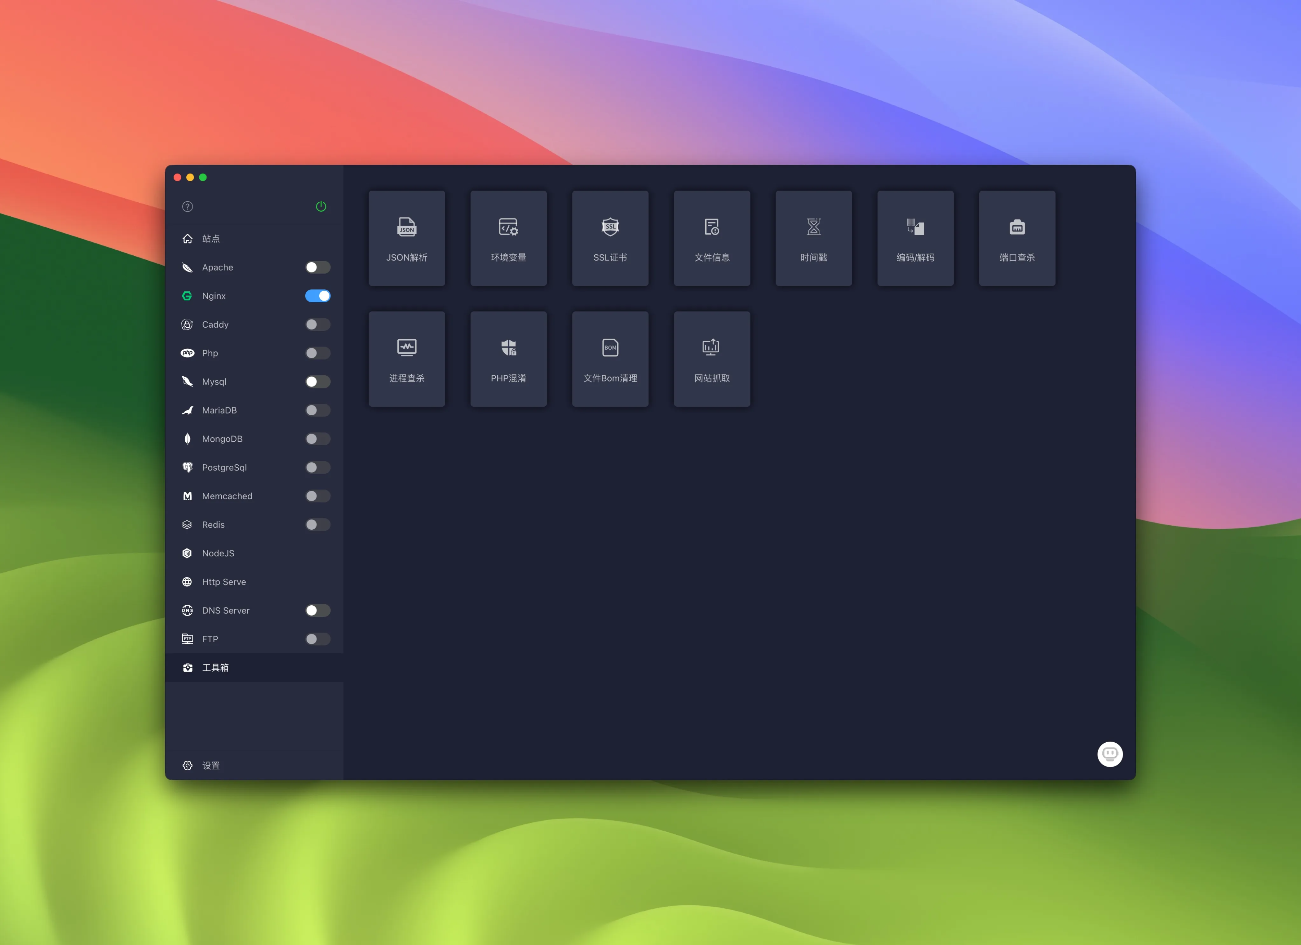Select NodeJS in the sidebar
The width and height of the screenshot is (1301, 945).
(218, 553)
